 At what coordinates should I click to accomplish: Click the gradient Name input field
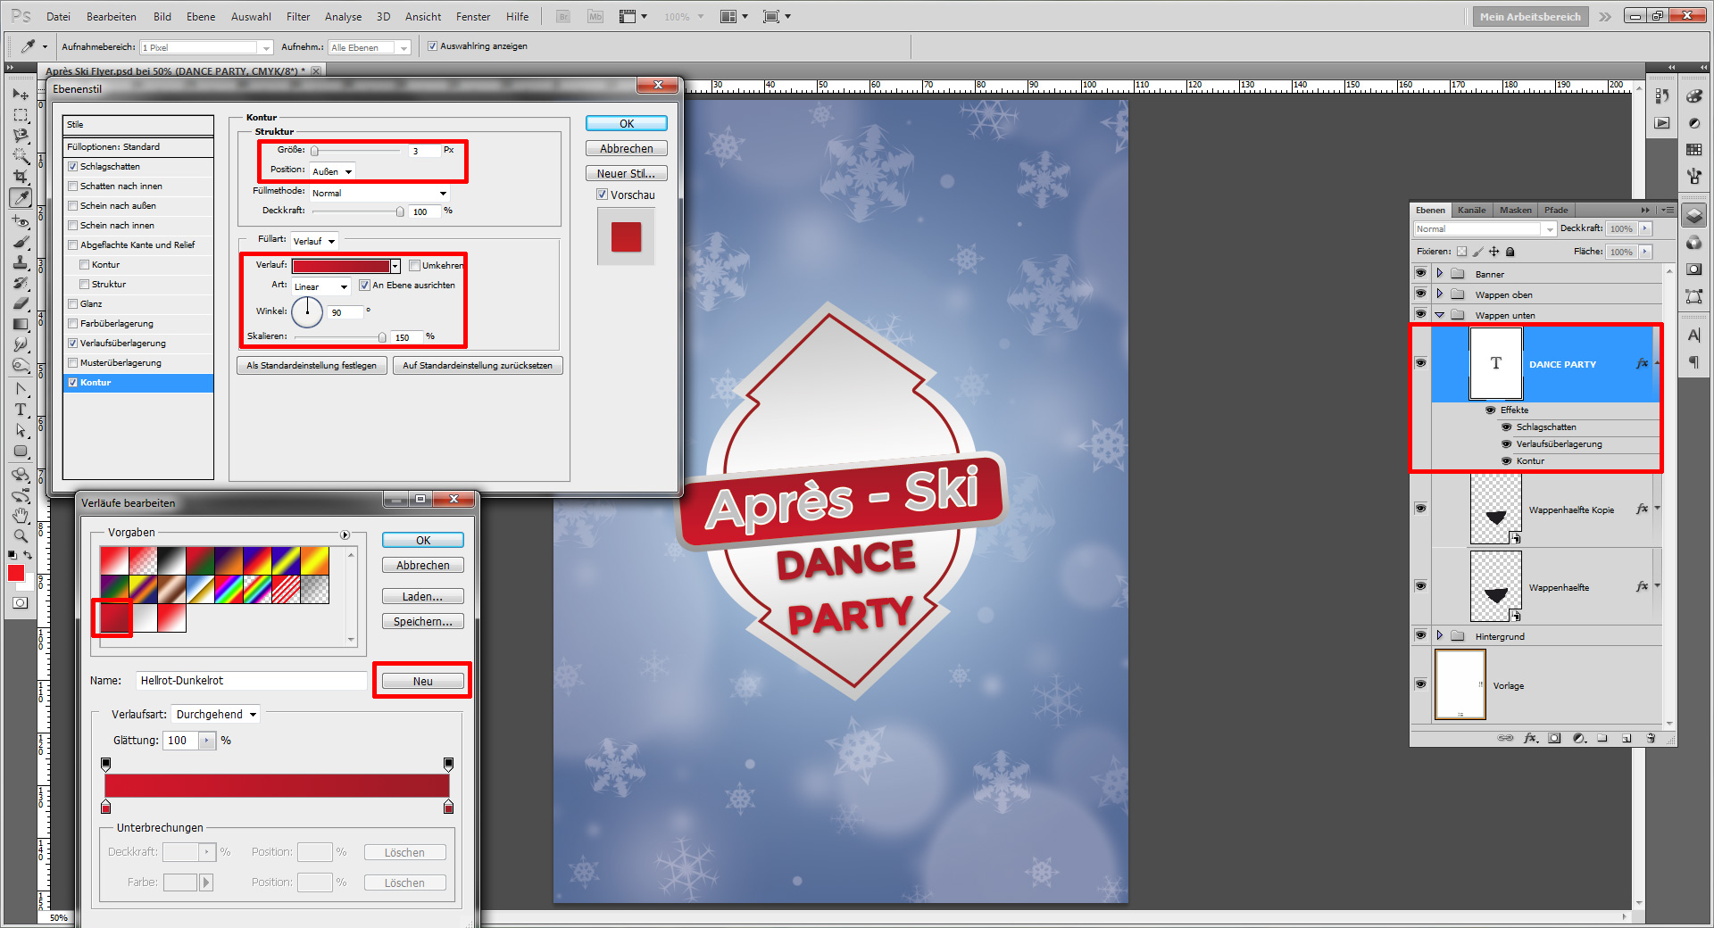(251, 681)
